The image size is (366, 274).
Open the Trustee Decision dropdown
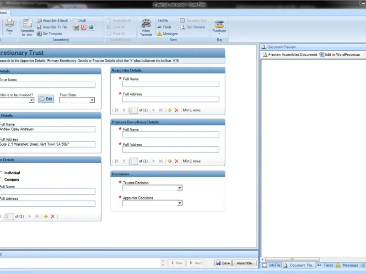pyautogui.click(x=179, y=188)
